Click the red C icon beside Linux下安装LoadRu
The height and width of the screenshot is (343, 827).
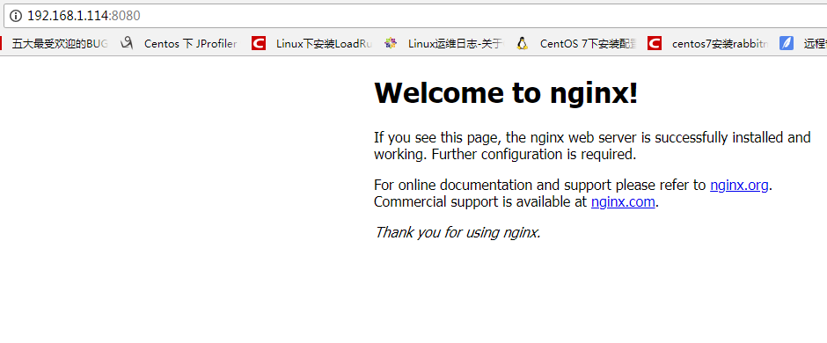(x=259, y=43)
